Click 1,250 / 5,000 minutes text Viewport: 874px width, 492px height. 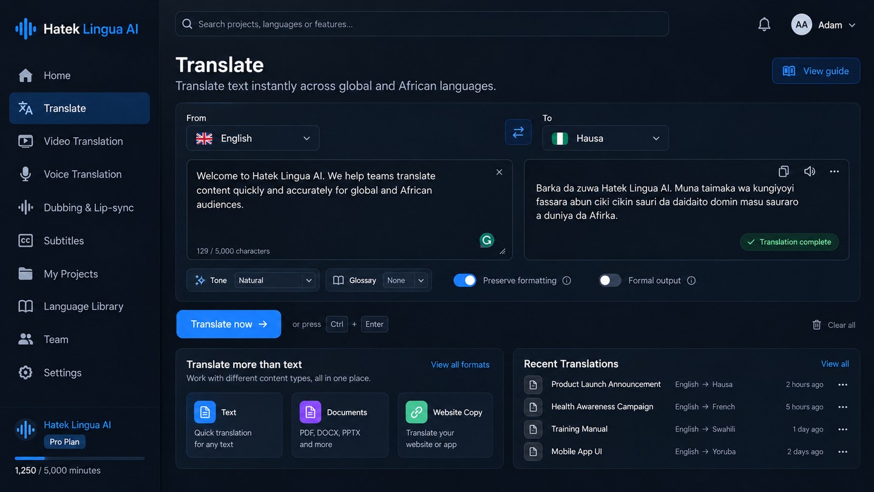pos(58,470)
